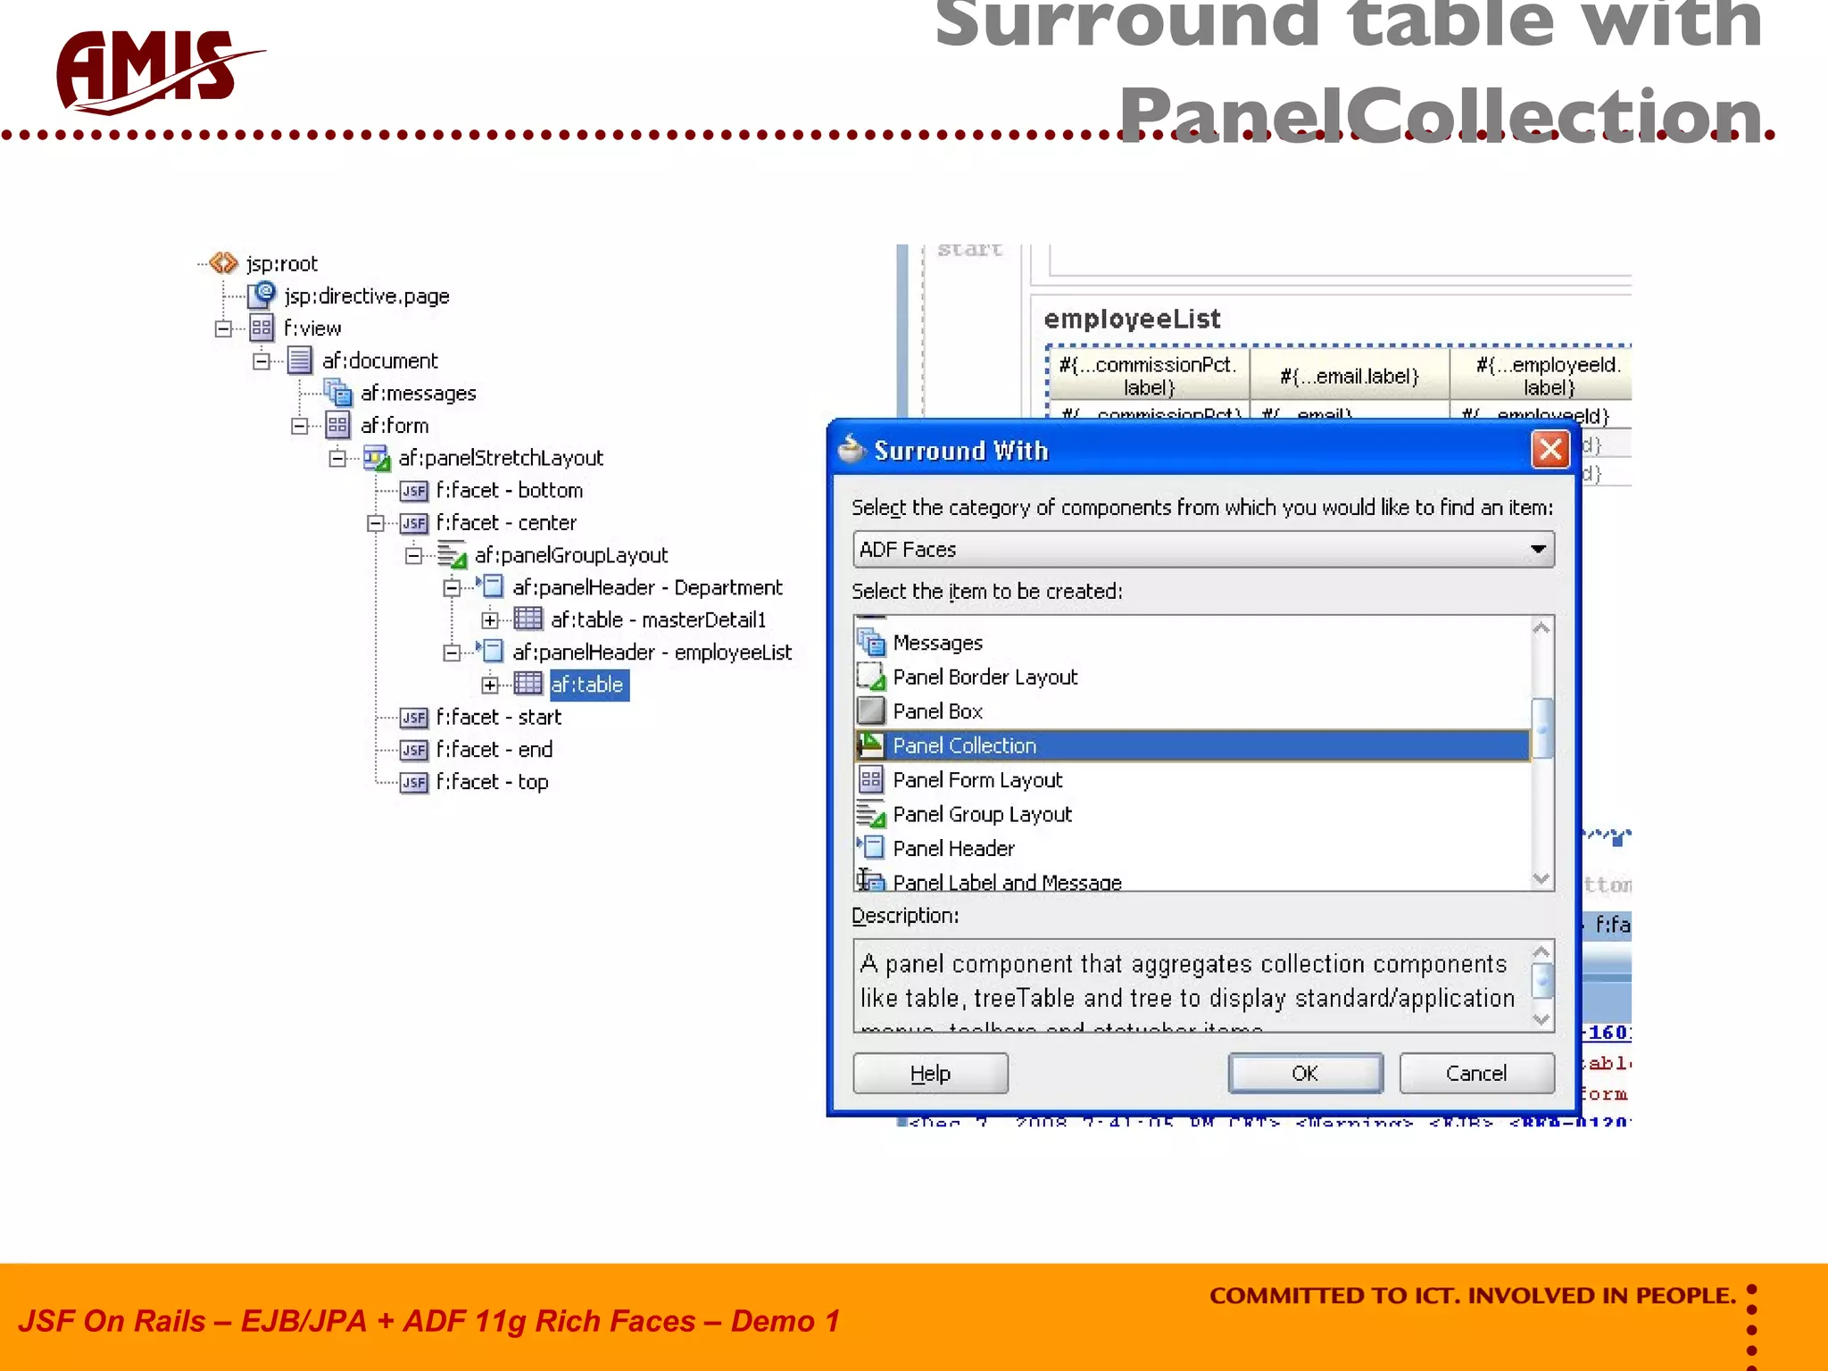Open the ADF Faces category dropdown

pos(1537,550)
